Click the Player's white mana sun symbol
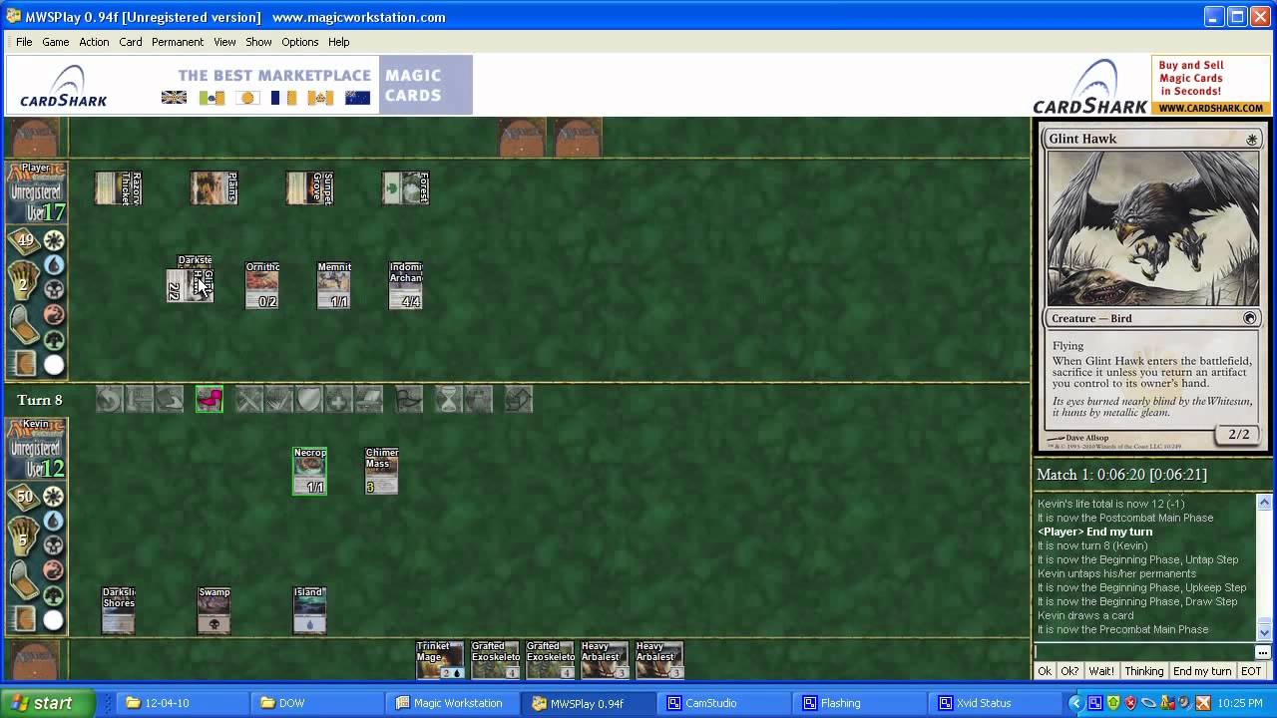 54,240
